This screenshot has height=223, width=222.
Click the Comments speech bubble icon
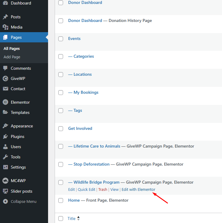point(5,68)
